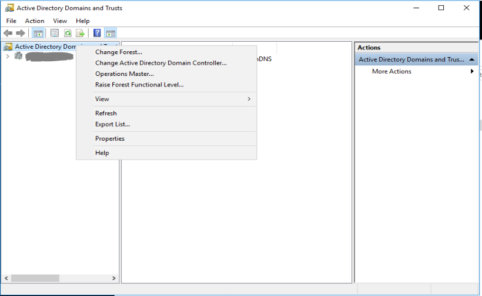Screen dimensions: 482x296
Task: Click the horizontal scrollbar thumb in the tree pane
Action: tap(35, 278)
